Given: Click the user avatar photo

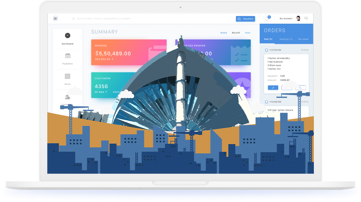Looking at the screenshot, I should [298, 19].
